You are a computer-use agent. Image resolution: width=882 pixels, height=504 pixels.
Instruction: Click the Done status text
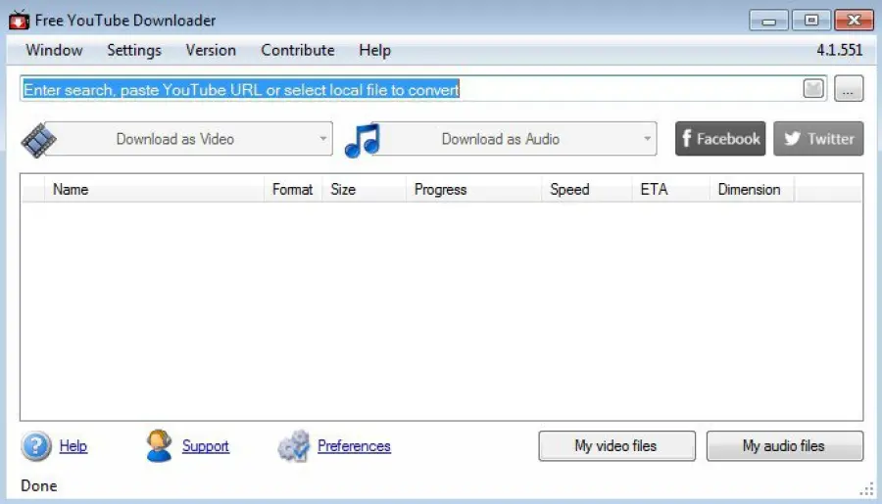point(39,485)
